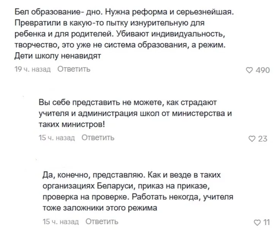Screen dimensions: 278x236
Task: Click the 19 ч. назад timestamp
Action: coord(33,69)
